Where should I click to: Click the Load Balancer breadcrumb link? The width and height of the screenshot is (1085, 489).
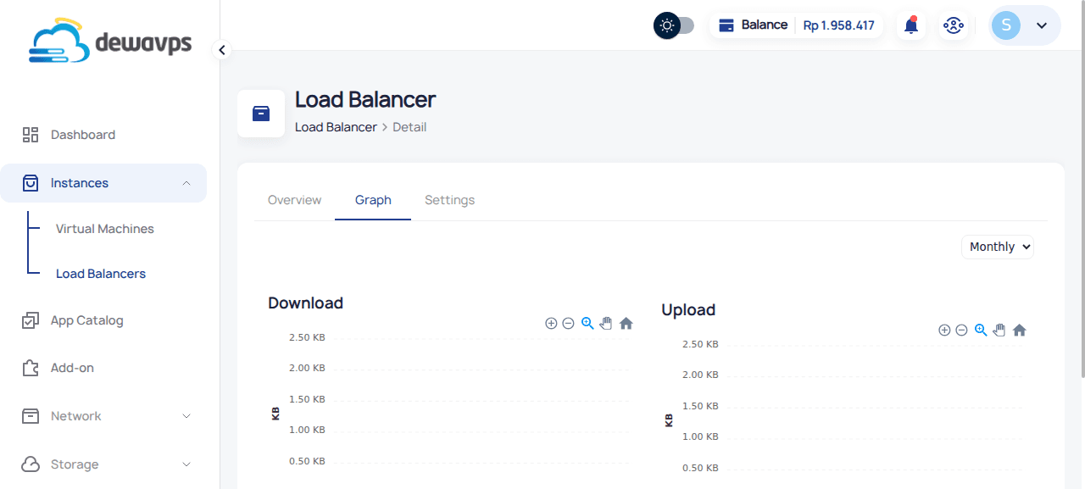point(336,127)
